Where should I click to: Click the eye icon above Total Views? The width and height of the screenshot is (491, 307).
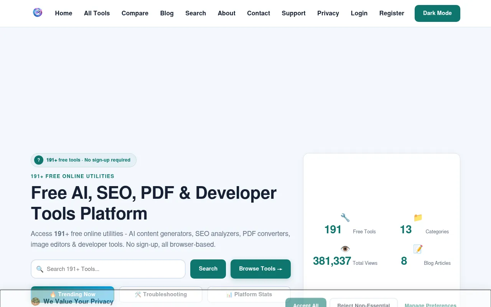tap(345, 249)
